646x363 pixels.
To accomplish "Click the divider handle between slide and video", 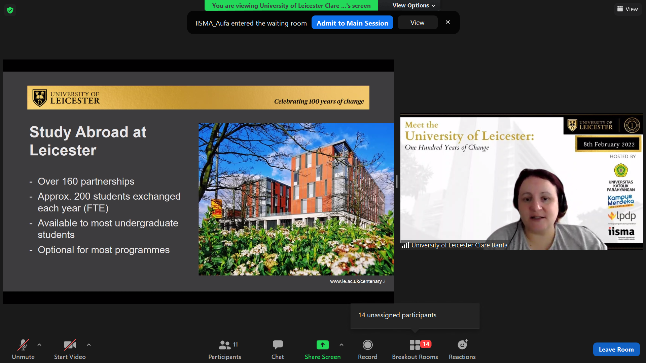I will click(x=397, y=182).
